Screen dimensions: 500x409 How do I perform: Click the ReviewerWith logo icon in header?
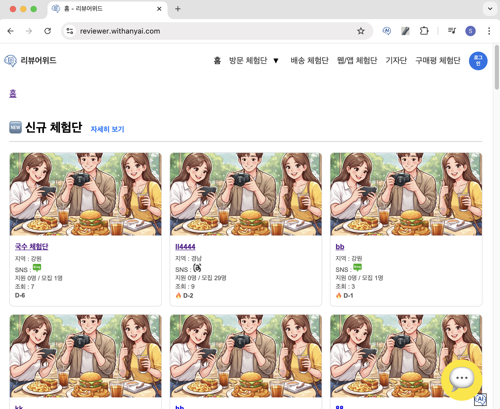coord(10,61)
